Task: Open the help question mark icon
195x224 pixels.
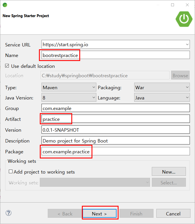Action: point(9,213)
